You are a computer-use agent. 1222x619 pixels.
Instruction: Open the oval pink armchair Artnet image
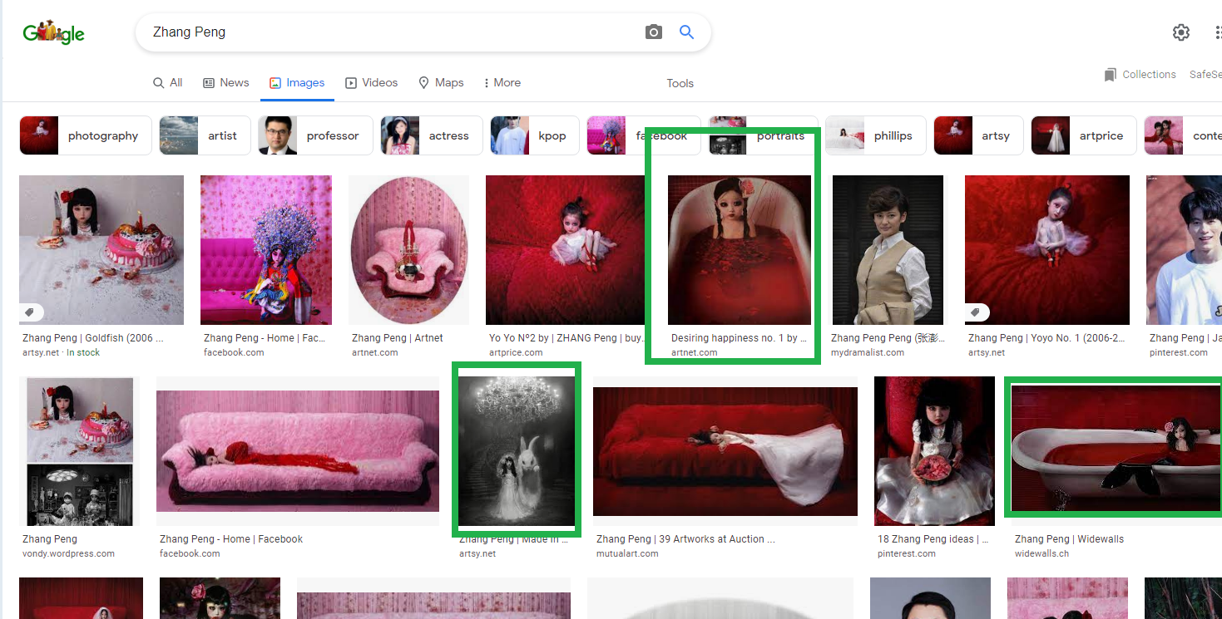[x=408, y=249]
